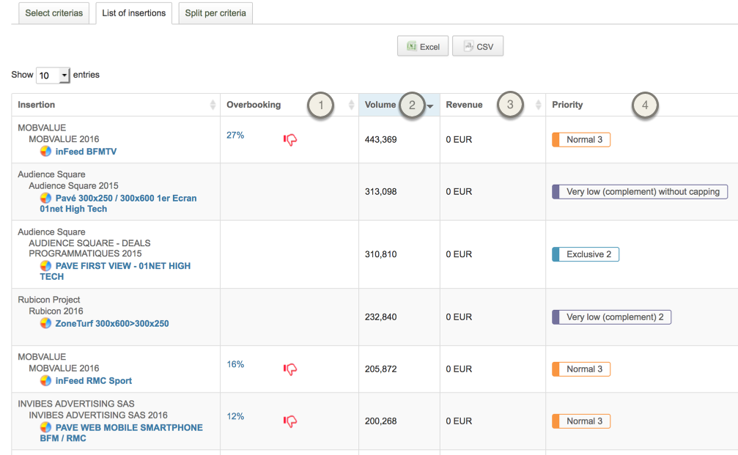Click the CSV export button
Viewport: 738px width, 455px height.
477,46
